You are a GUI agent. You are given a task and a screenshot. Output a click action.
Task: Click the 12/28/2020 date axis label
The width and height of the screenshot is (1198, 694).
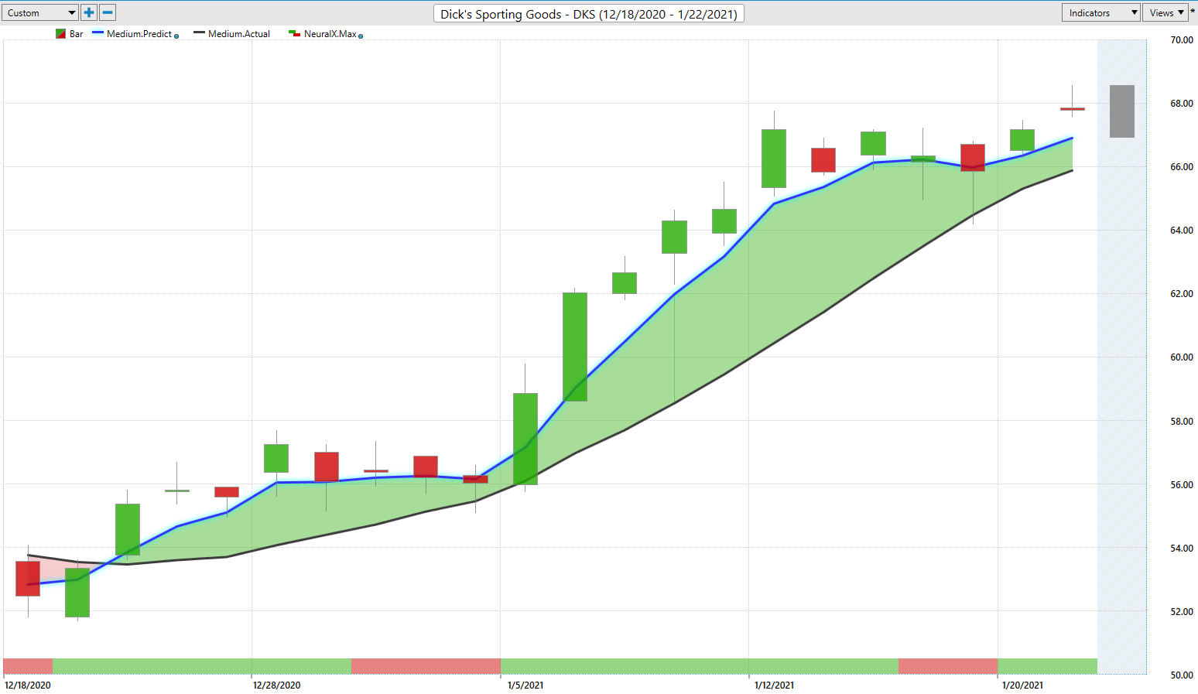[276, 685]
